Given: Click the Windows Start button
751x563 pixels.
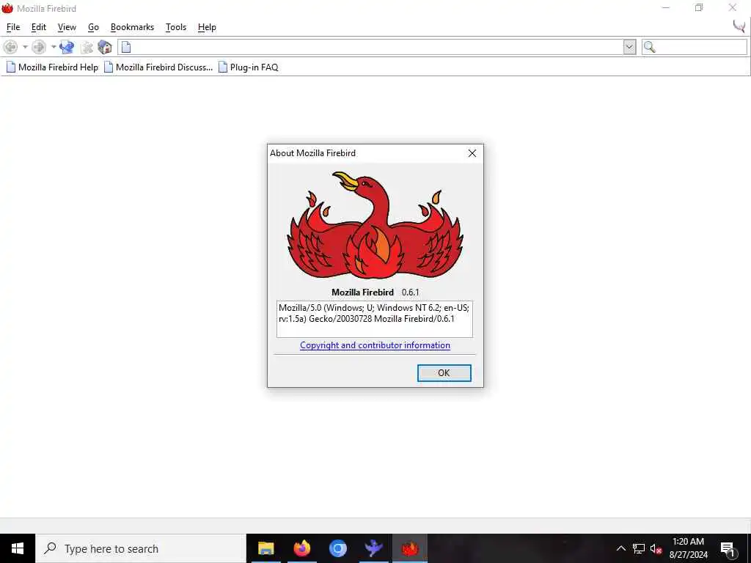Looking at the screenshot, I should (x=18, y=548).
